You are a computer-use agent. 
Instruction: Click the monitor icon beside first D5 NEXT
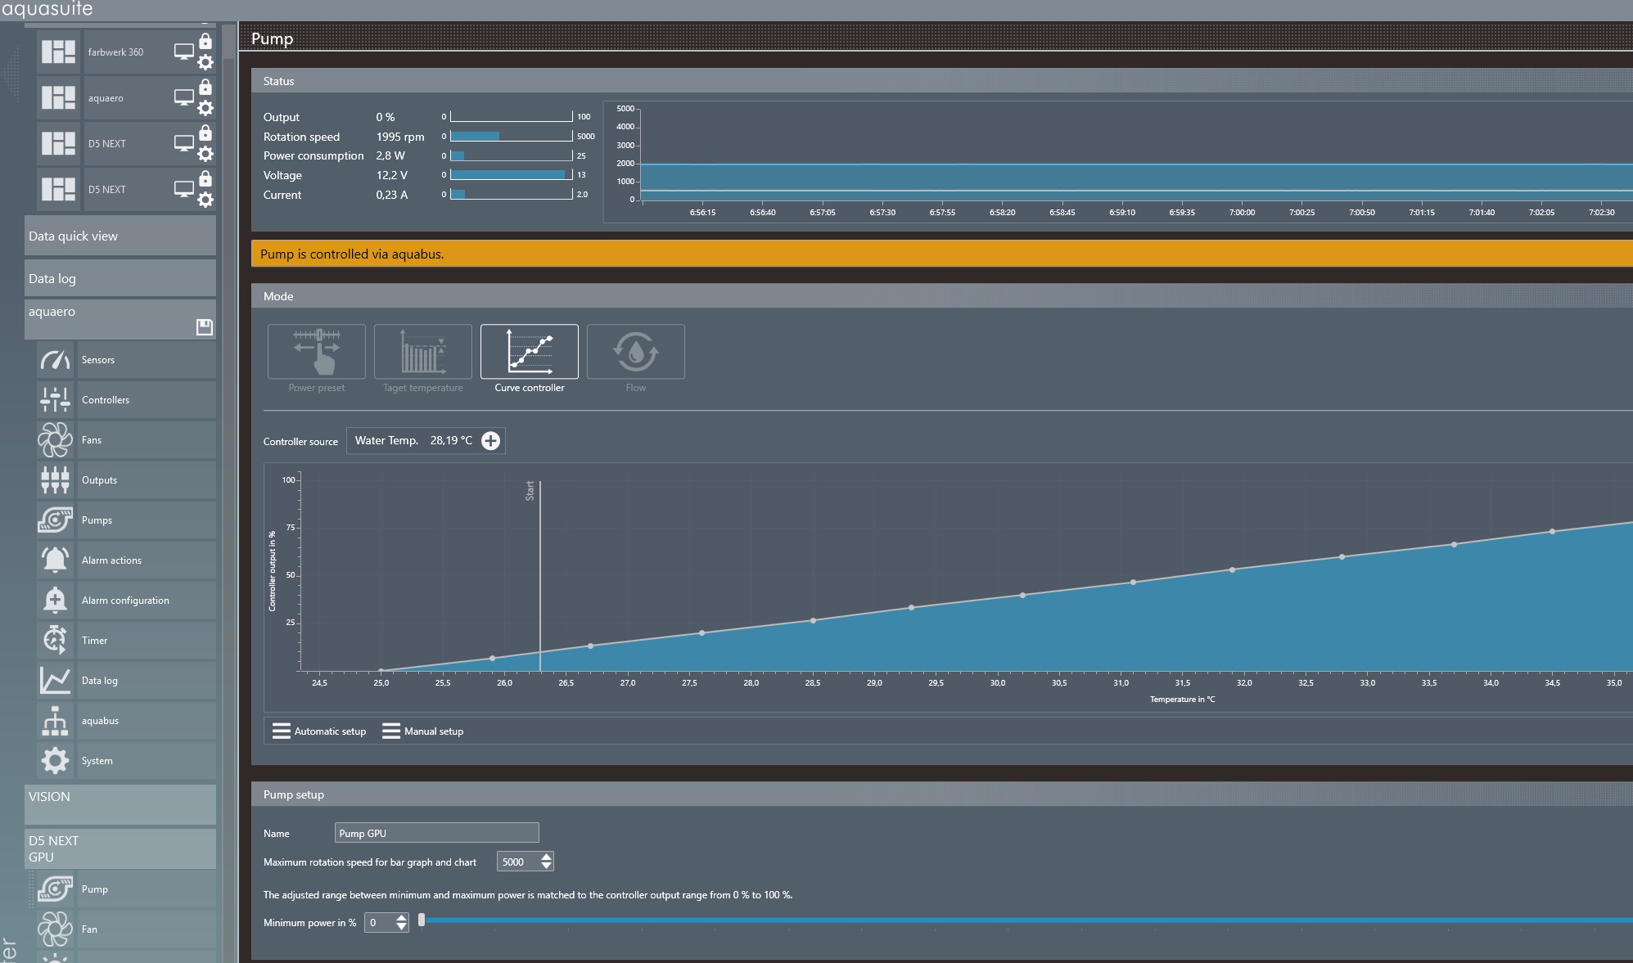click(x=183, y=143)
